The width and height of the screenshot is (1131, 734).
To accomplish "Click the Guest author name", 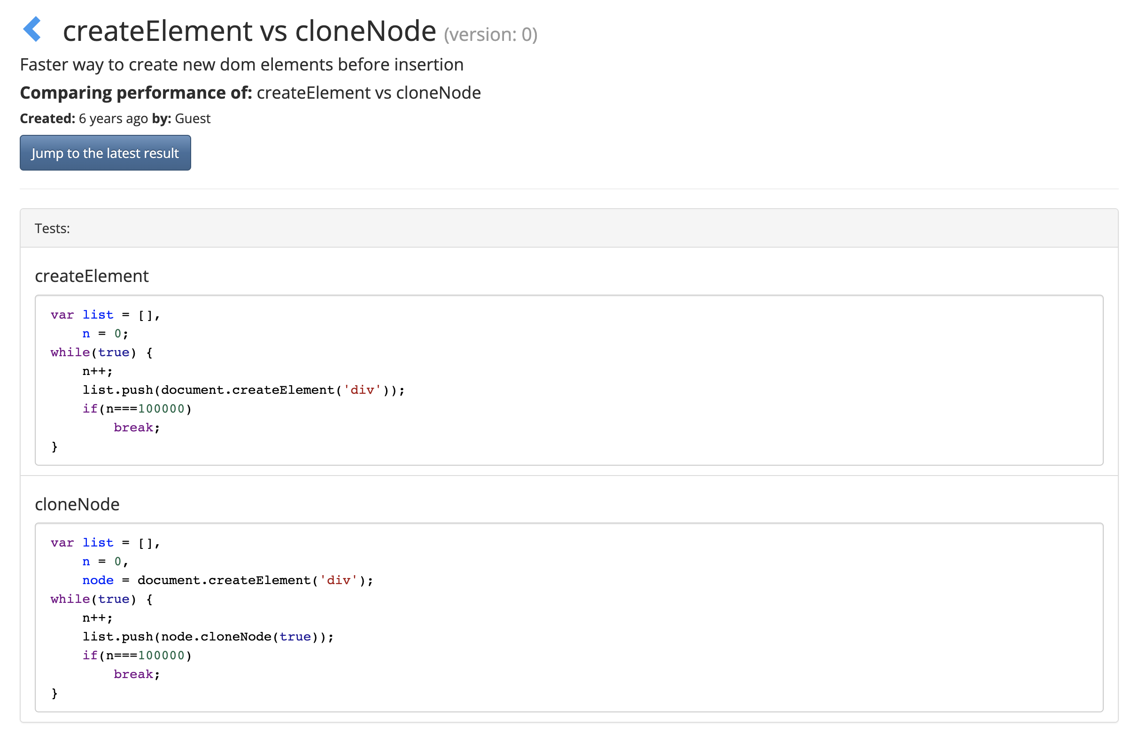I will (x=193, y=118).
